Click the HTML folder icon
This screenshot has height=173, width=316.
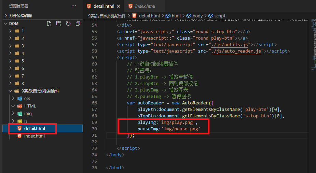coord(19,106)
